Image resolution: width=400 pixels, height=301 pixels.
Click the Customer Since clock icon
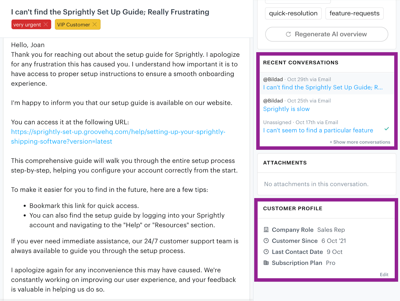[266, 241]
